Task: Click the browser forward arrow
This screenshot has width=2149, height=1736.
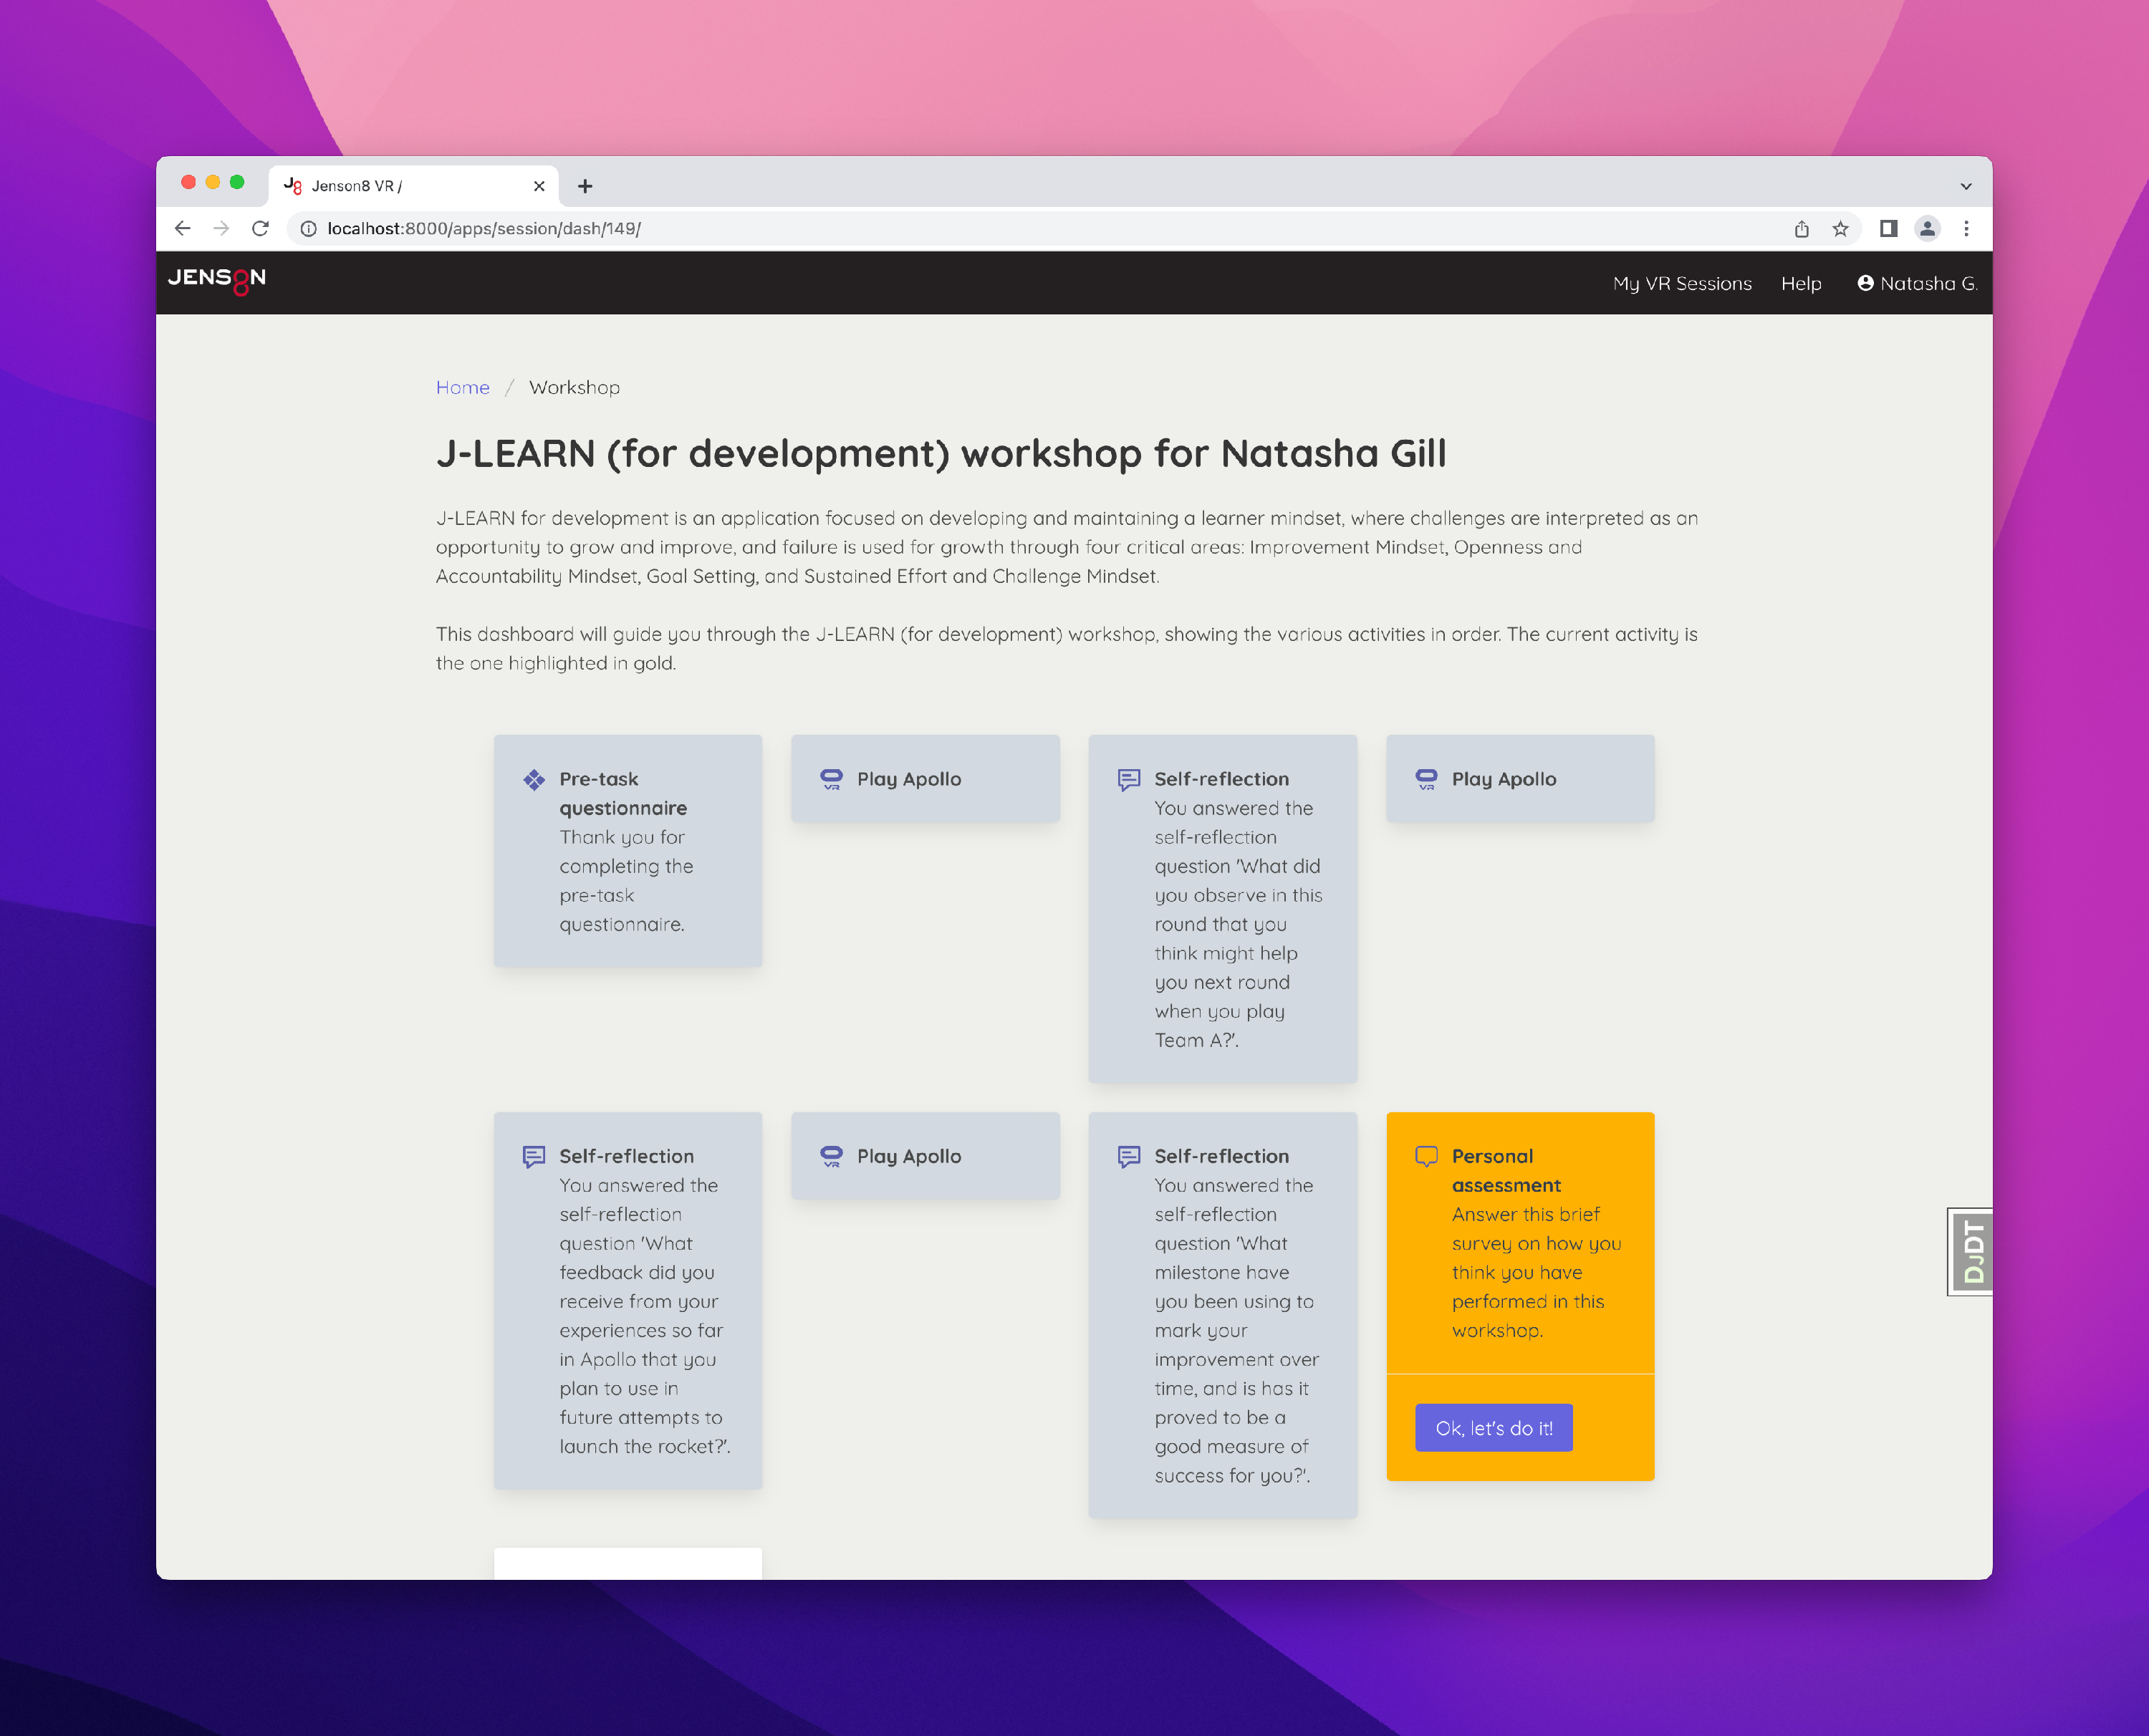Action: (x=221, y=229)
